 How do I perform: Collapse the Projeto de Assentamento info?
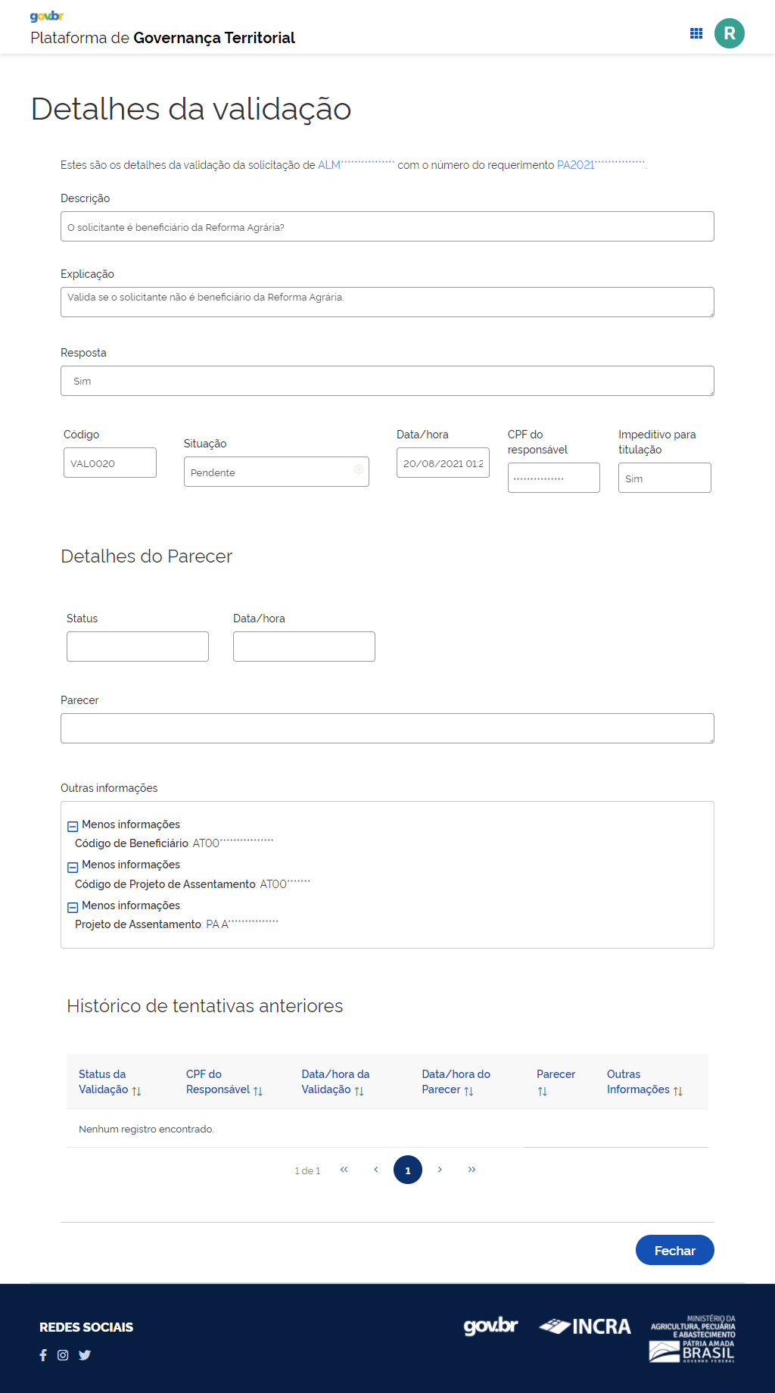tap(73, 907)
